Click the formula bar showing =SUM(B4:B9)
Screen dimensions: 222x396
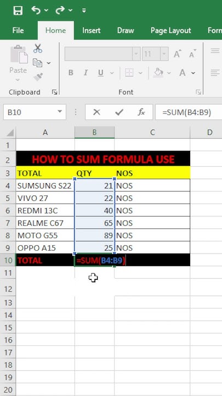click(189, 112)
